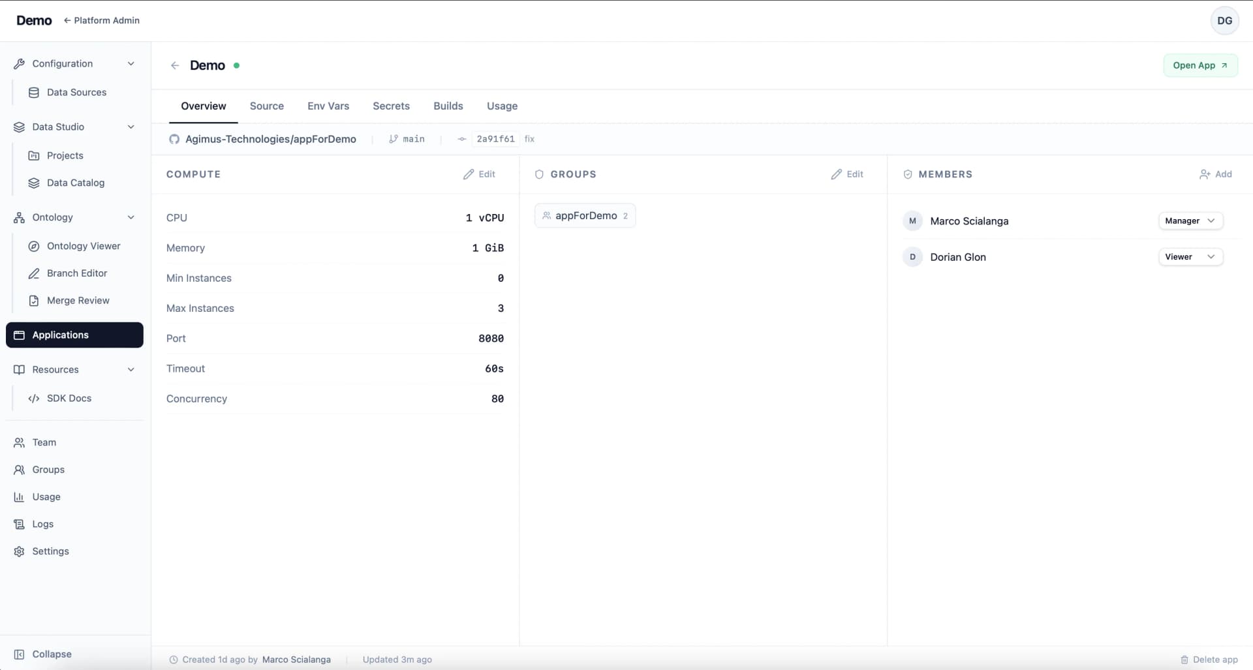Open Logs from the sidebar
This screenshot has width=1253, height=670.
tap(43, 524)
